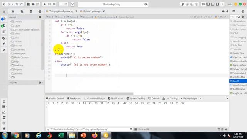The image size is (247, 139).
Task: Select the RUn-R toolbox command
Action: tap(238, 81)
